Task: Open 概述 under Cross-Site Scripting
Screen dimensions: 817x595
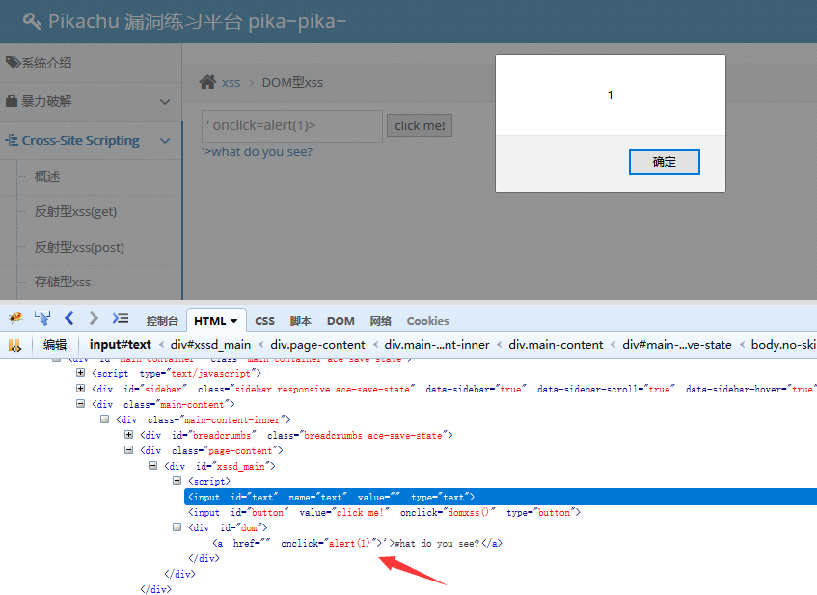Action: 47,176
